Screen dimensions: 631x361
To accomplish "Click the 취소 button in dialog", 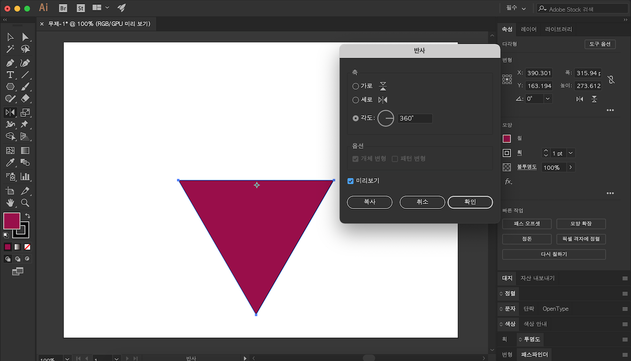I will 422,202.
